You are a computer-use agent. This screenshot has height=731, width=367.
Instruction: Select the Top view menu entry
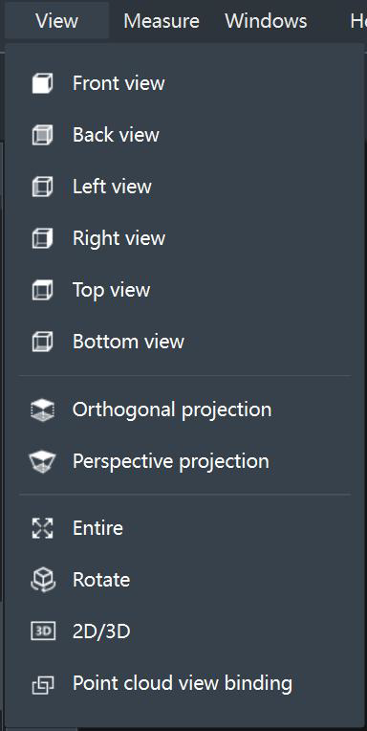184,291
